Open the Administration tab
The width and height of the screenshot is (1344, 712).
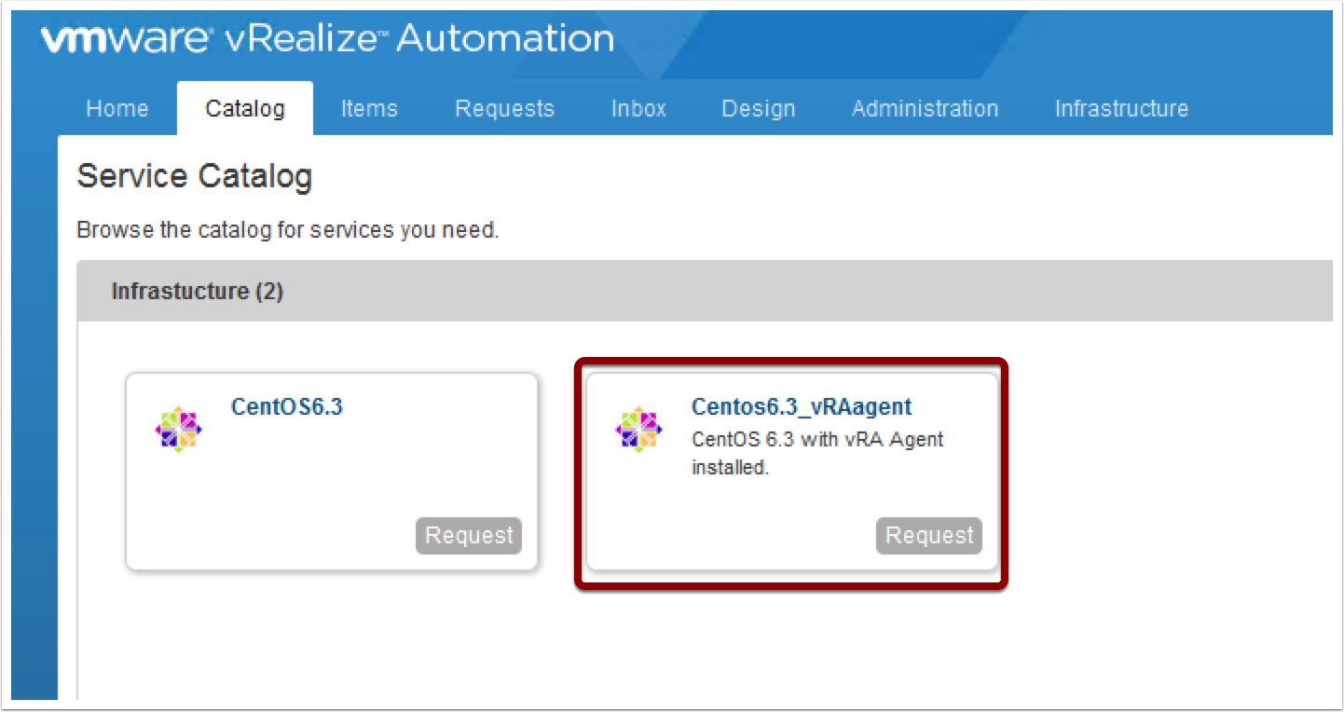tap(925, 109)
